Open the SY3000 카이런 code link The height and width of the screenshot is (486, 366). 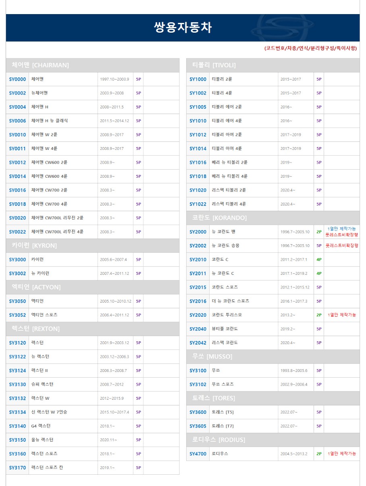click(x=17, y=260)
